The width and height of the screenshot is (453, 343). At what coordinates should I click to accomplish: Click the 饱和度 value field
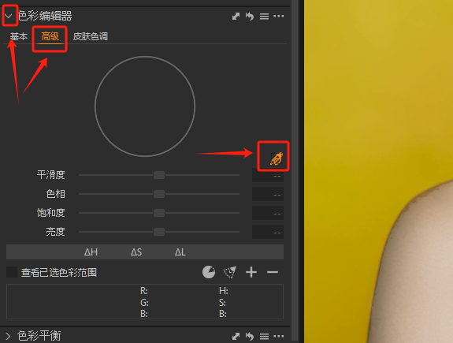coord(268,213)
